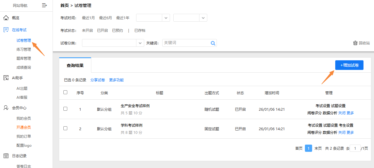The height and width of the screenshot is (168, 374).
Task: Open the 生产安全考试样例 title
Action: point(135,106)
